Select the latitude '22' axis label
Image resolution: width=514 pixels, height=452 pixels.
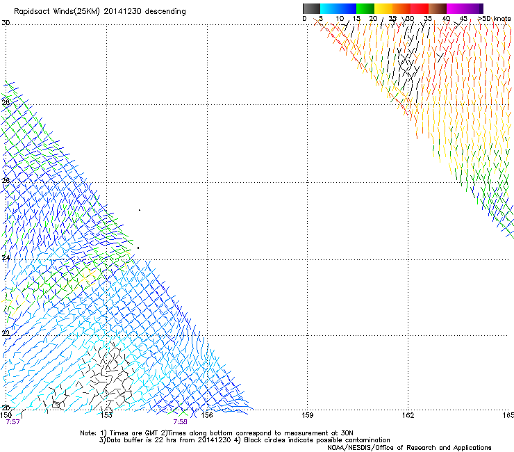tap(6, 333)
